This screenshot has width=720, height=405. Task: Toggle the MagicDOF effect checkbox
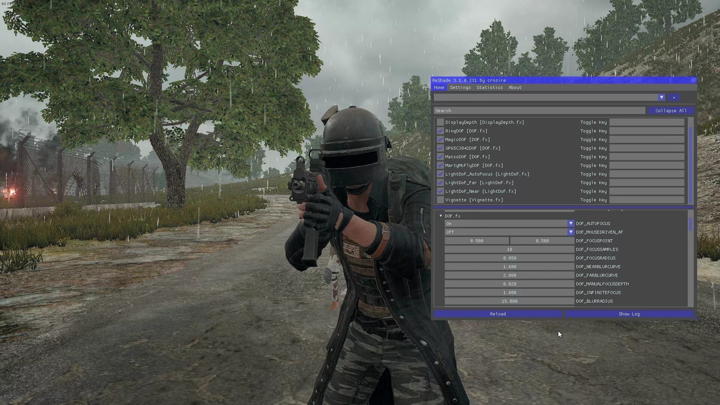point(439,139)
